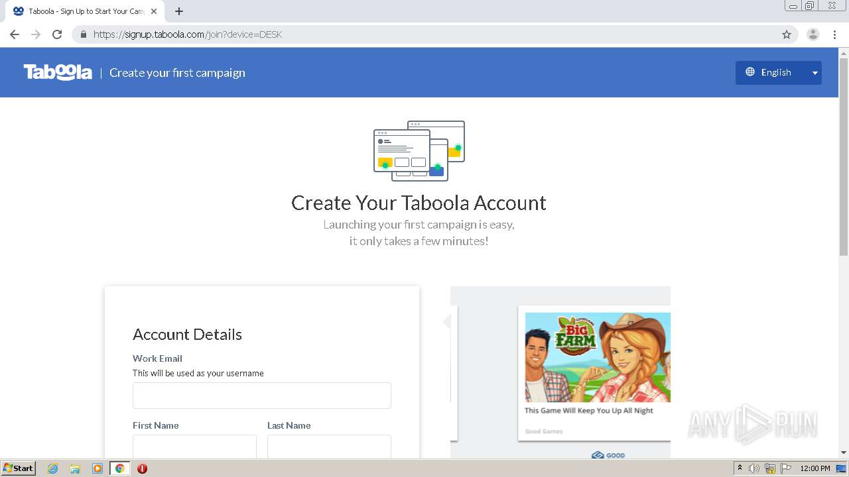Focus the Work Email input field
This screenshot has height=477, width=849.
pyautogui.click(x=262, y=396)
